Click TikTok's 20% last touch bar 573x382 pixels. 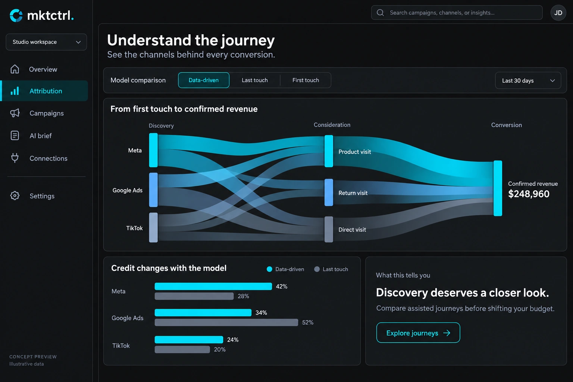pyautogui.click(x=182, y=350)
